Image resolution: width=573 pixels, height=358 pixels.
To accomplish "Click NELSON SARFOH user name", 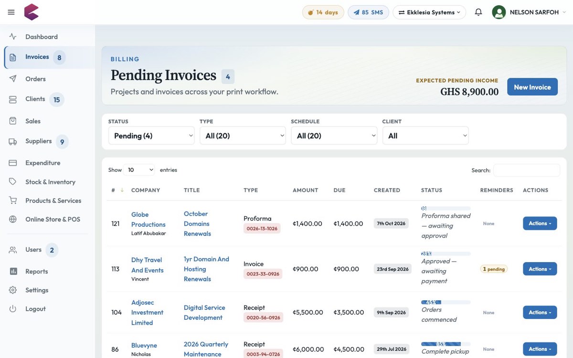I will (534, 12).
